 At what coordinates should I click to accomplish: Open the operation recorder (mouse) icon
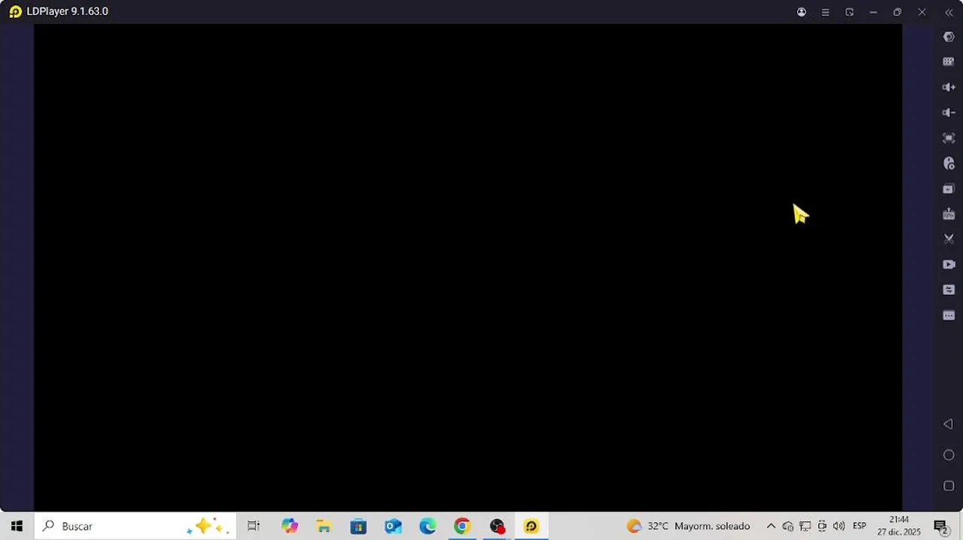point(949,163)
